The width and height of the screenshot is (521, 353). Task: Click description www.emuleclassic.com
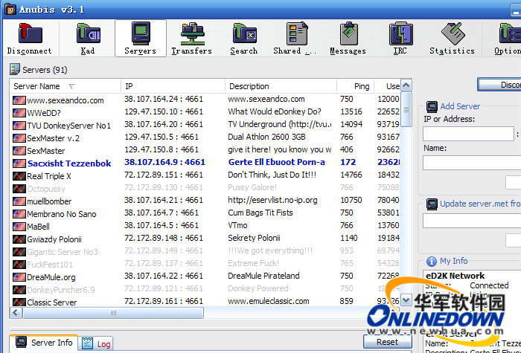point(269,301)
